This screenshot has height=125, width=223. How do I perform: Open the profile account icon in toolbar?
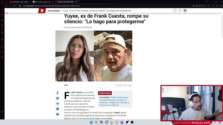tap(213, 6)
